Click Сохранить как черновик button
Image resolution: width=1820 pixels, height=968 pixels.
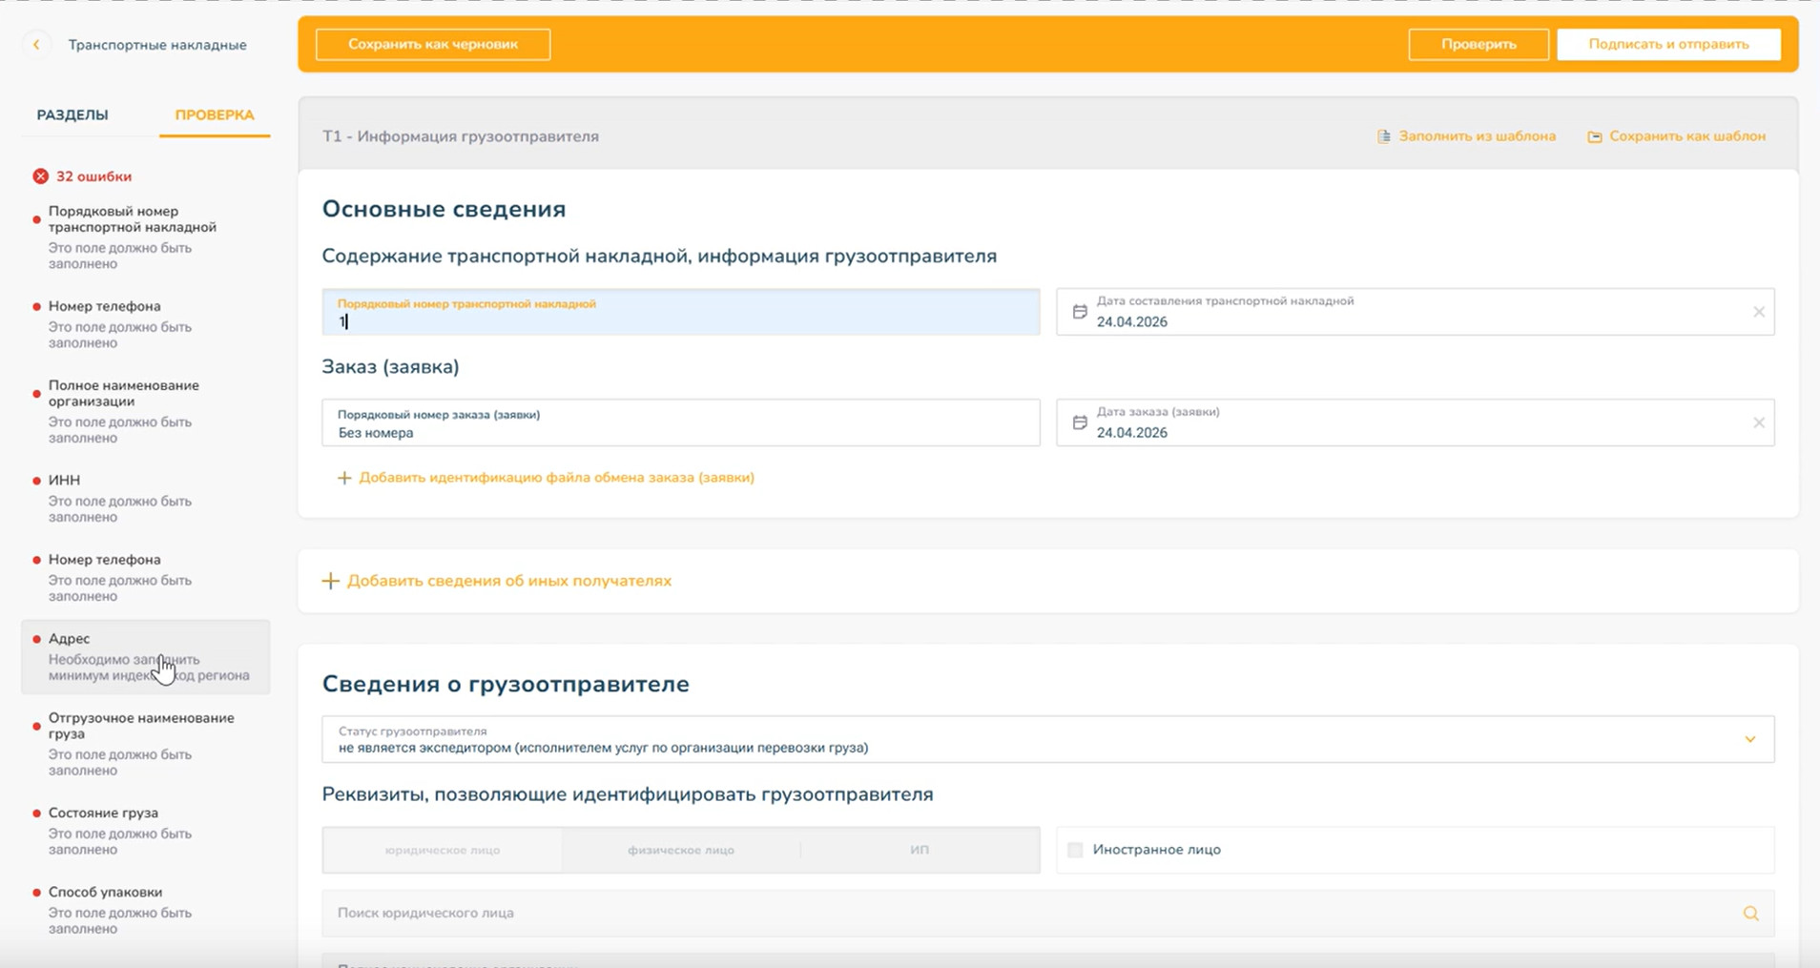[433, 44]
